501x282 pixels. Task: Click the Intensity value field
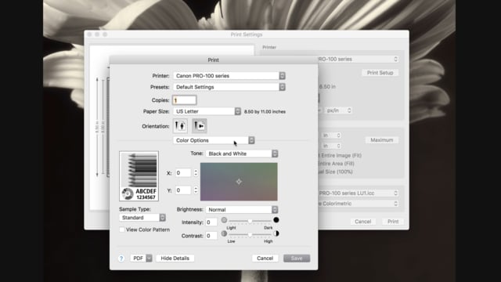click(x=211, y=222)
